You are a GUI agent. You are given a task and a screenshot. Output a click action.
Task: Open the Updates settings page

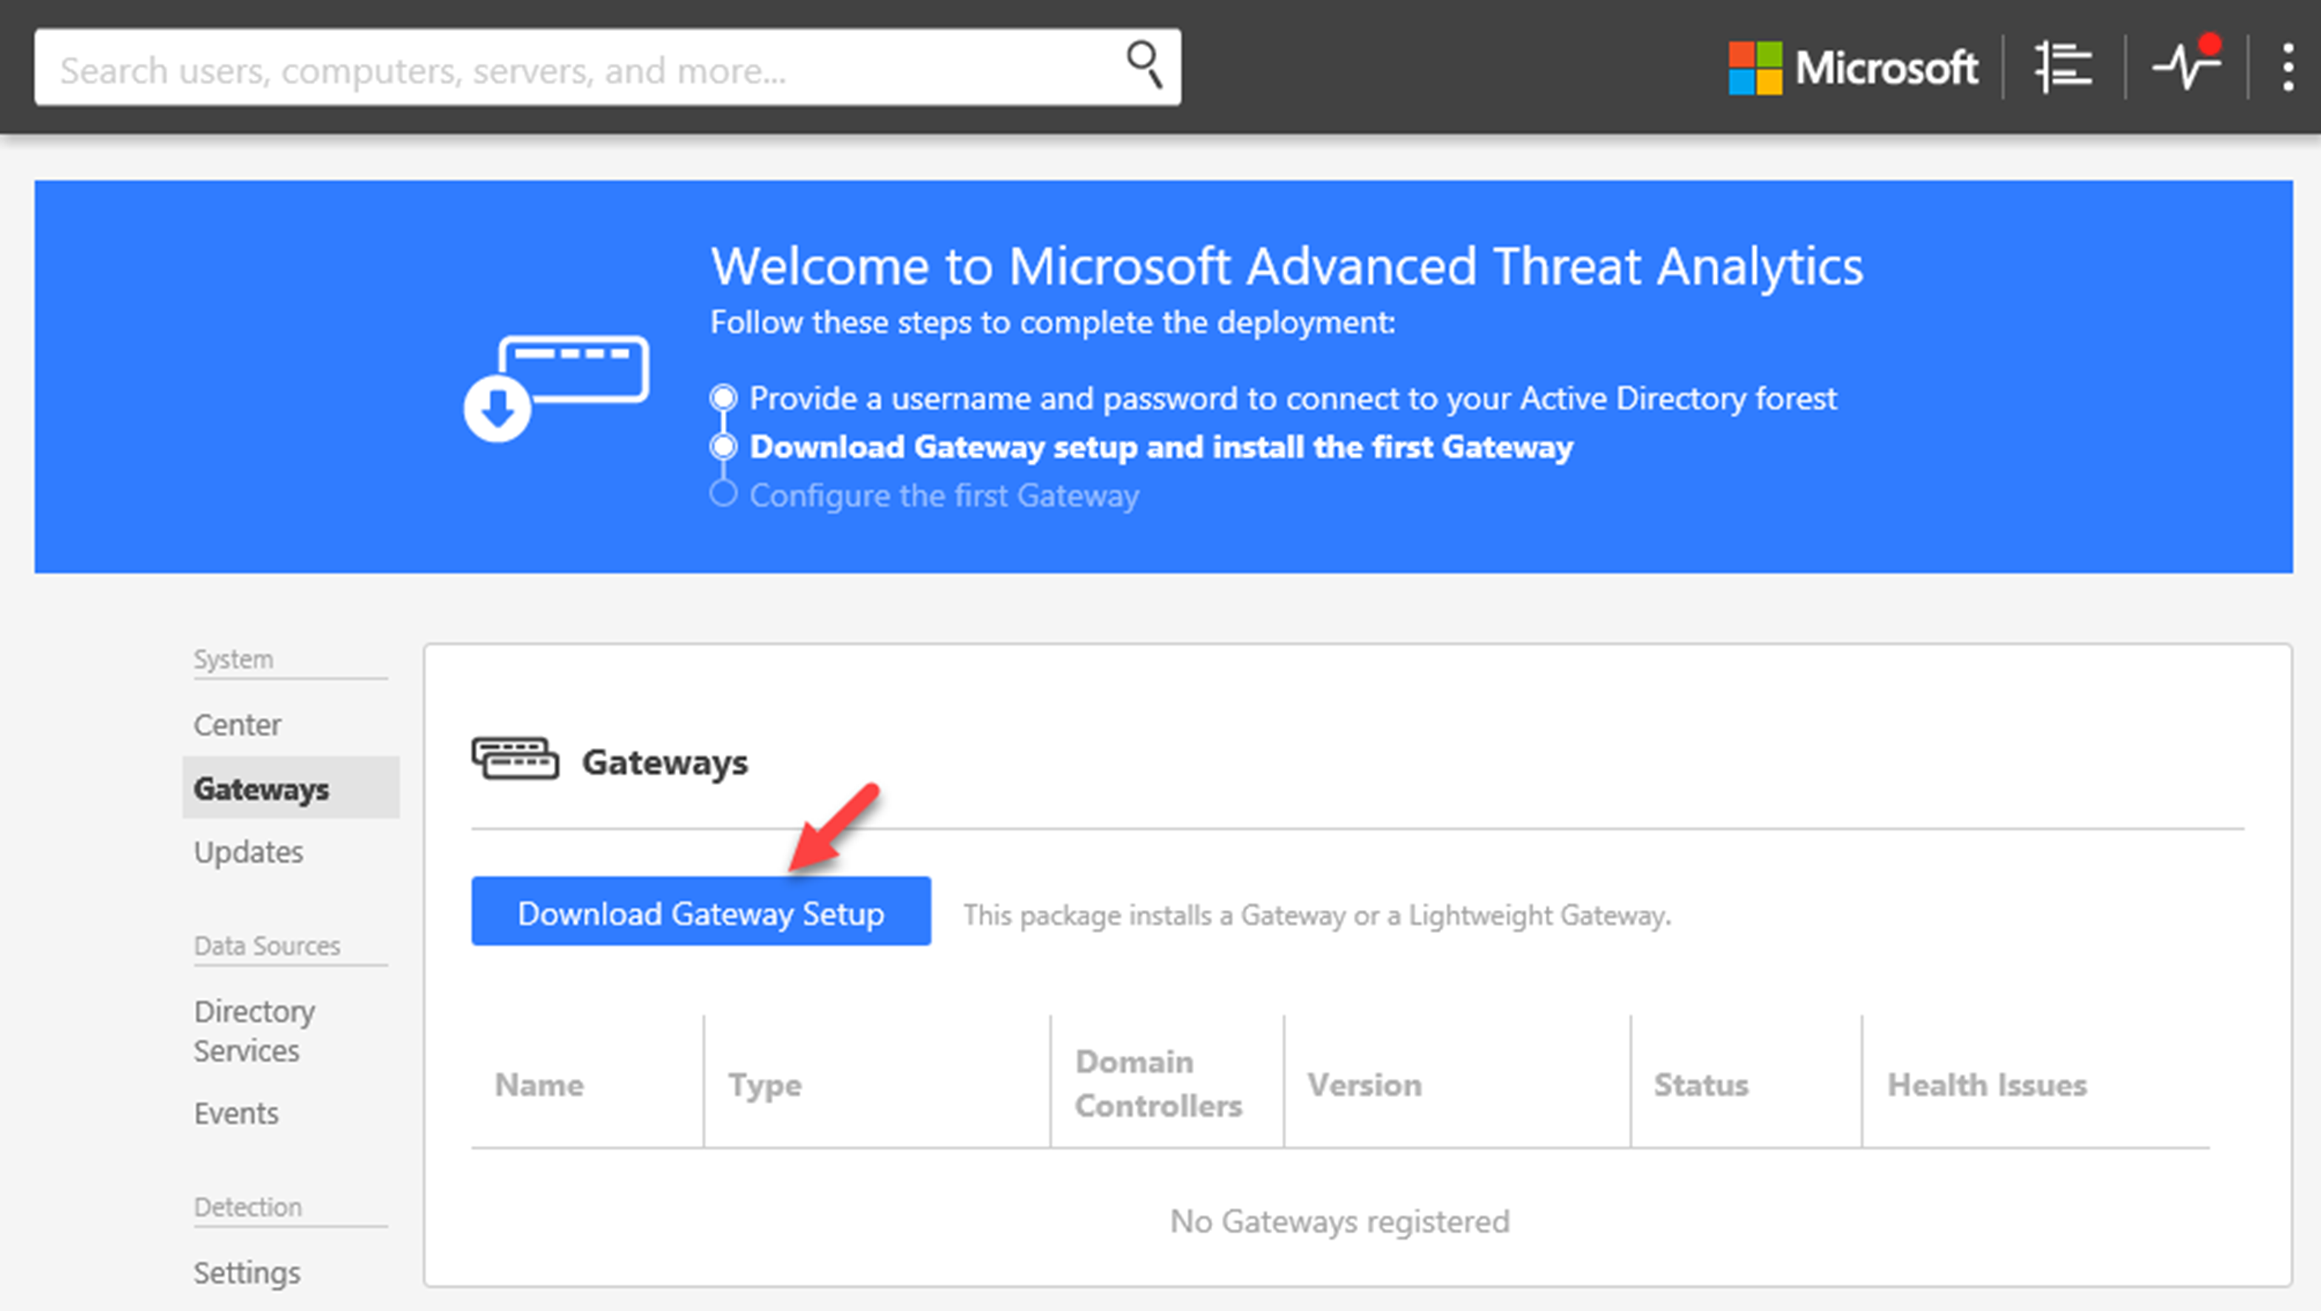point(249,852)
